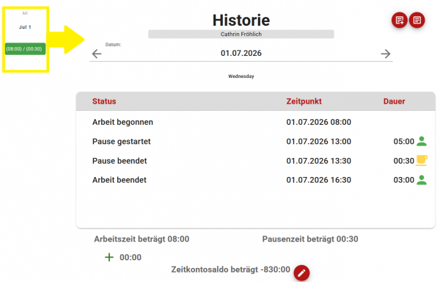This screenshot has height=282, width=440.
Task: Go to next day with right arrow
Action: click(x=386, y=54)
